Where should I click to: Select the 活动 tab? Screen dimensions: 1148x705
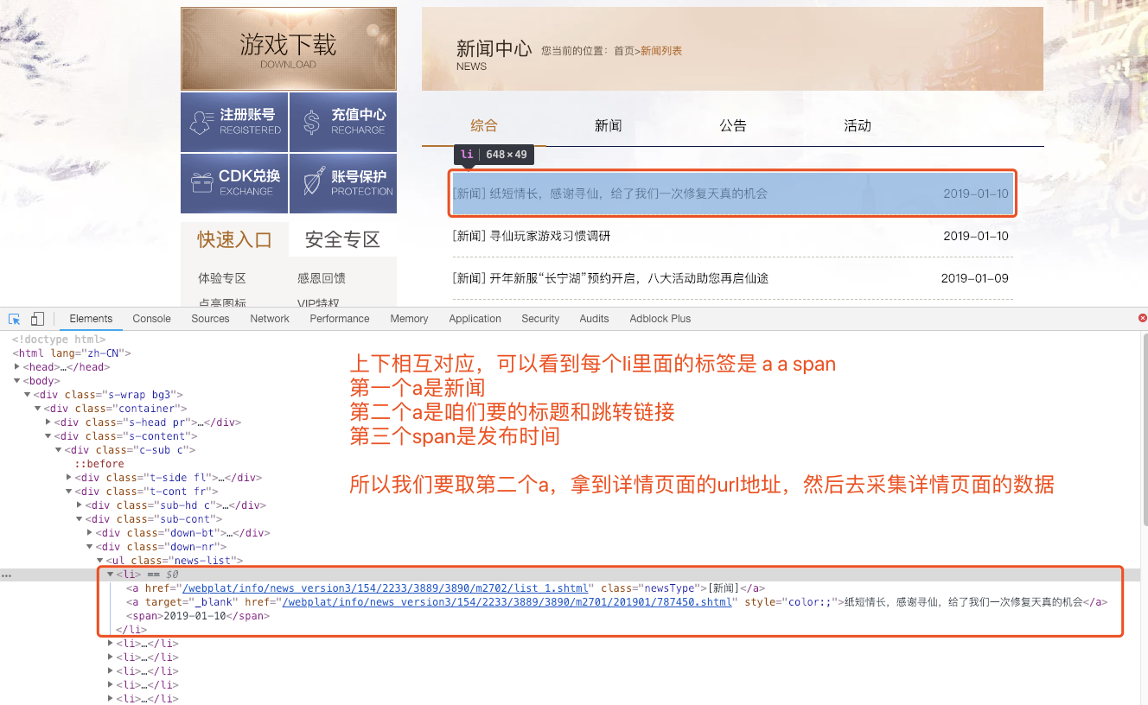pyautogui.click(x=858, y=126)
